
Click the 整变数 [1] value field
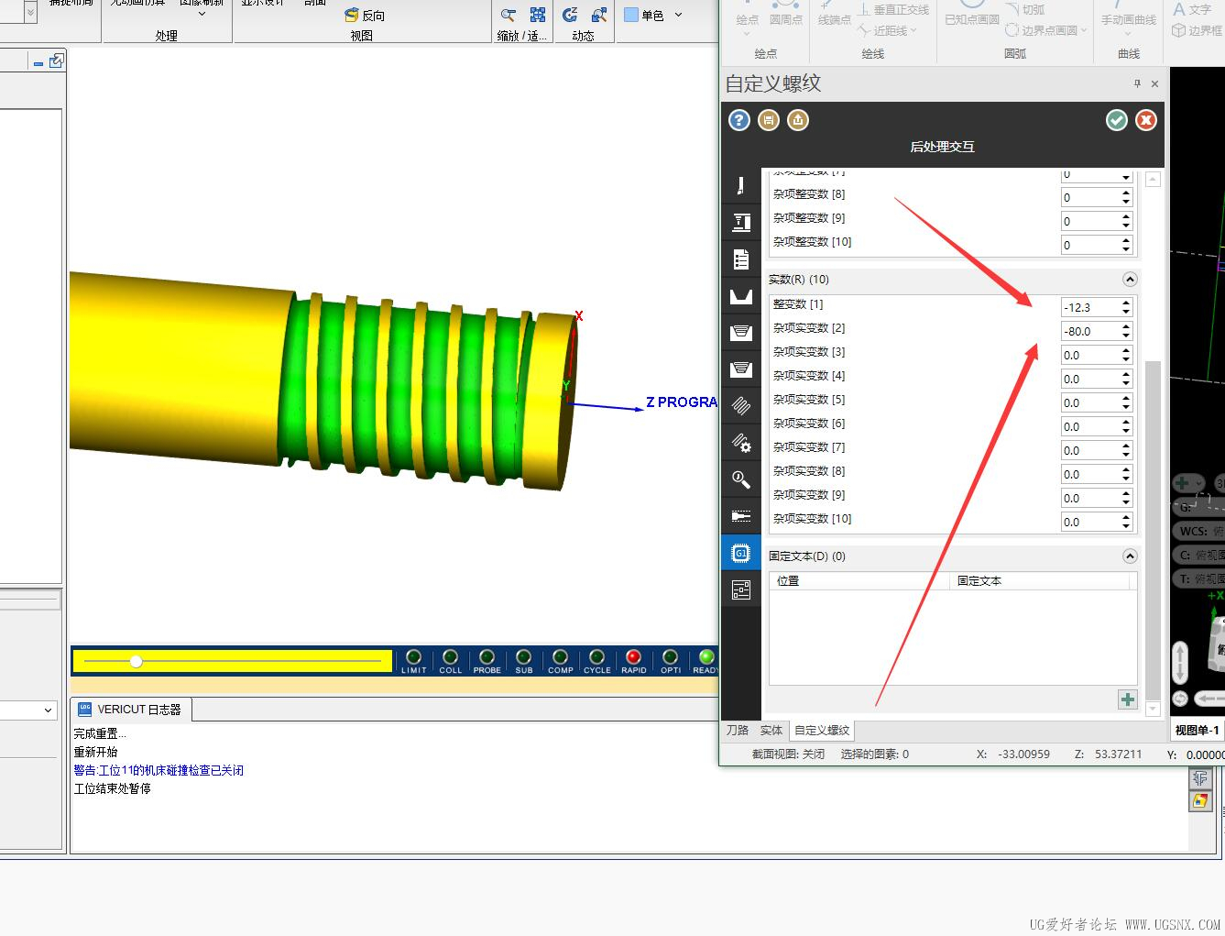(x=1088, y=307)
